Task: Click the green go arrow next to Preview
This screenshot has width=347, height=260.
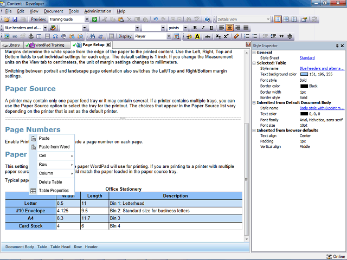Action: [x=94, y=19]
